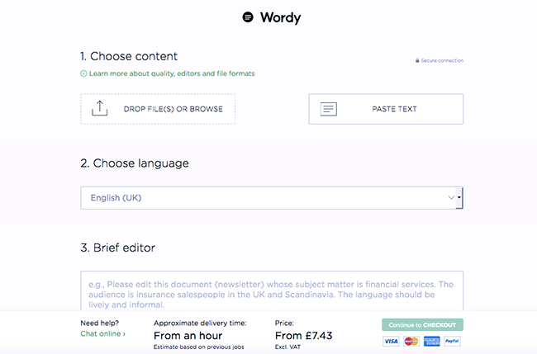Select the Visa payment icon
Screen dimensions: 537x354
click(x=391, y=341)
